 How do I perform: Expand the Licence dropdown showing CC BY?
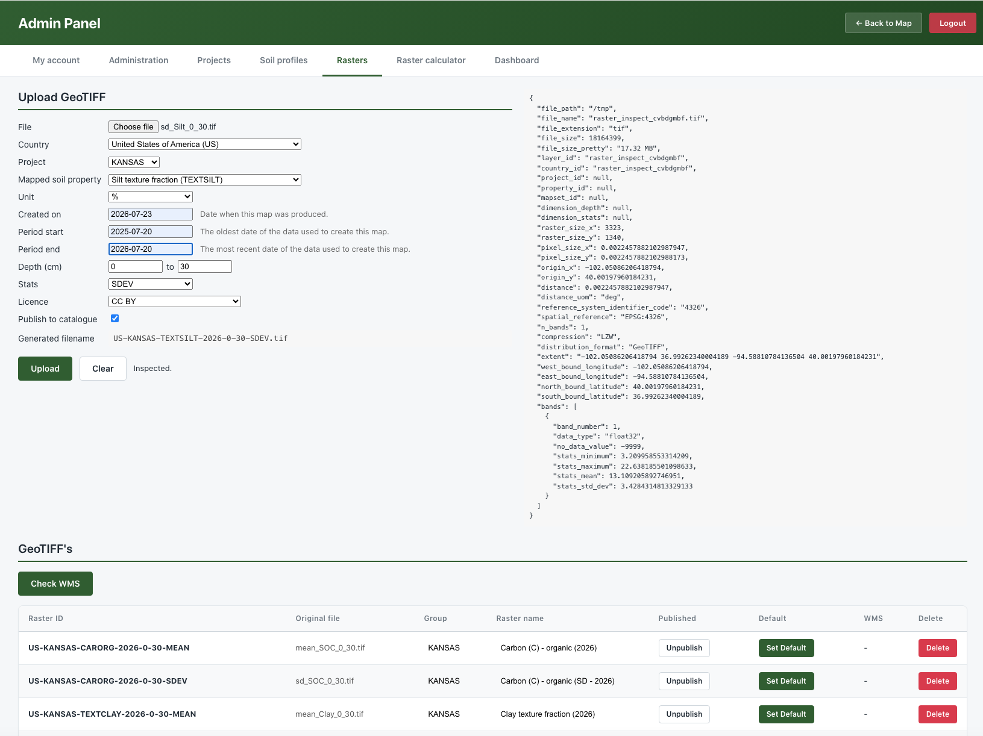175,302
